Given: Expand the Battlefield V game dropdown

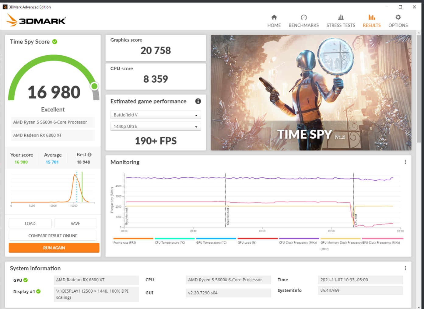Looking at the screenshot, I should coord(156,115).
